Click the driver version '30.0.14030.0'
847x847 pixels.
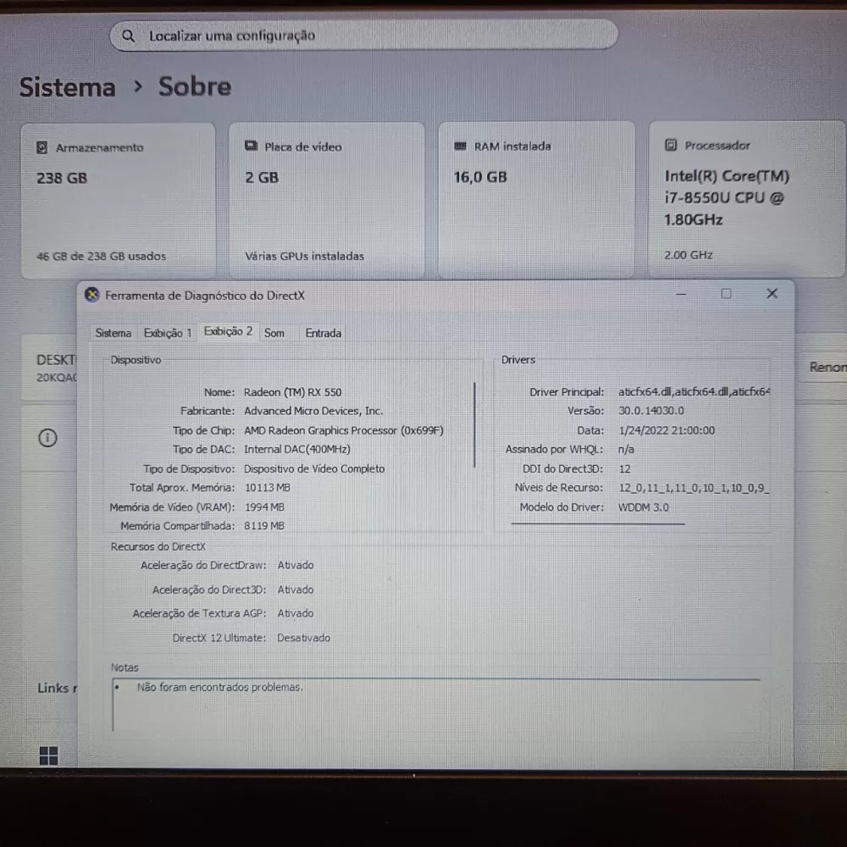pyautogui.click(x=650, y=411)
